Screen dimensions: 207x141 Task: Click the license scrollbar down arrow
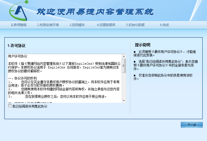pos(124,101)
